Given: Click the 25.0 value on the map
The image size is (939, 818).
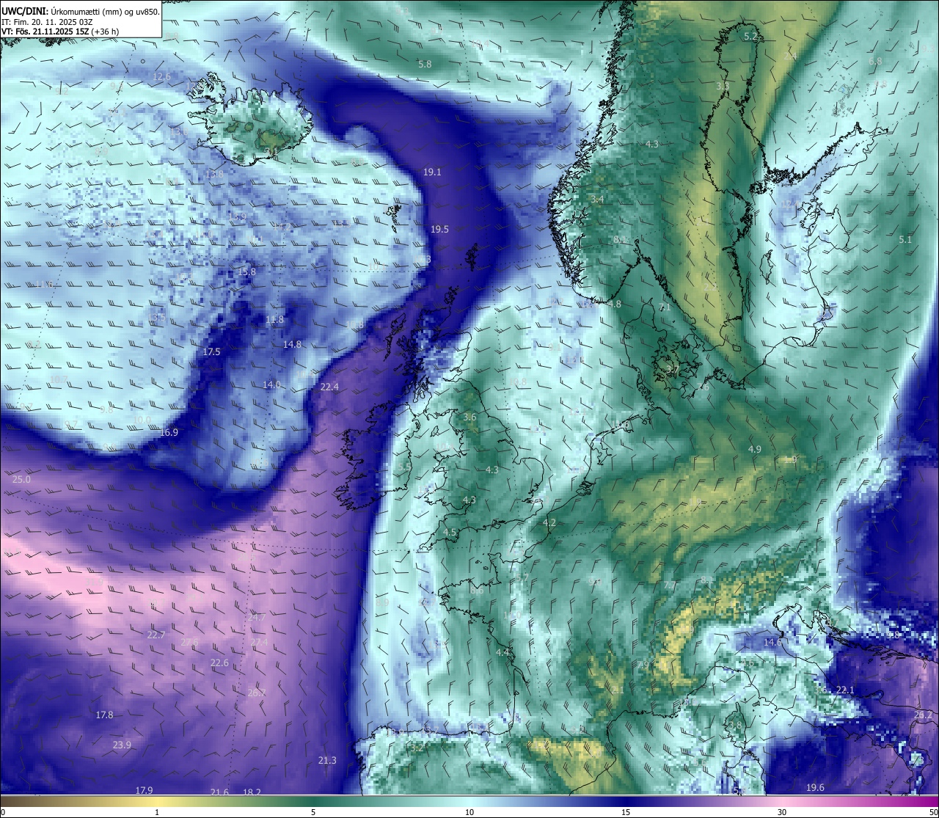Looking at the screenshot, I should [x=22, y=480].
